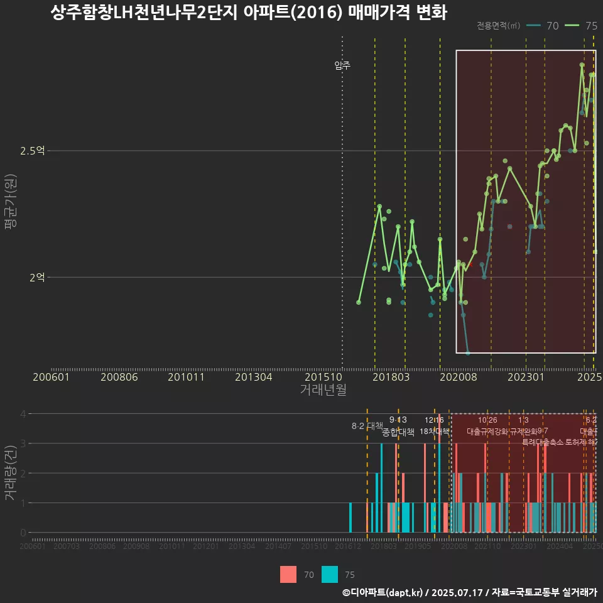Click the 특례대출축소 policy label

point(543,442)
